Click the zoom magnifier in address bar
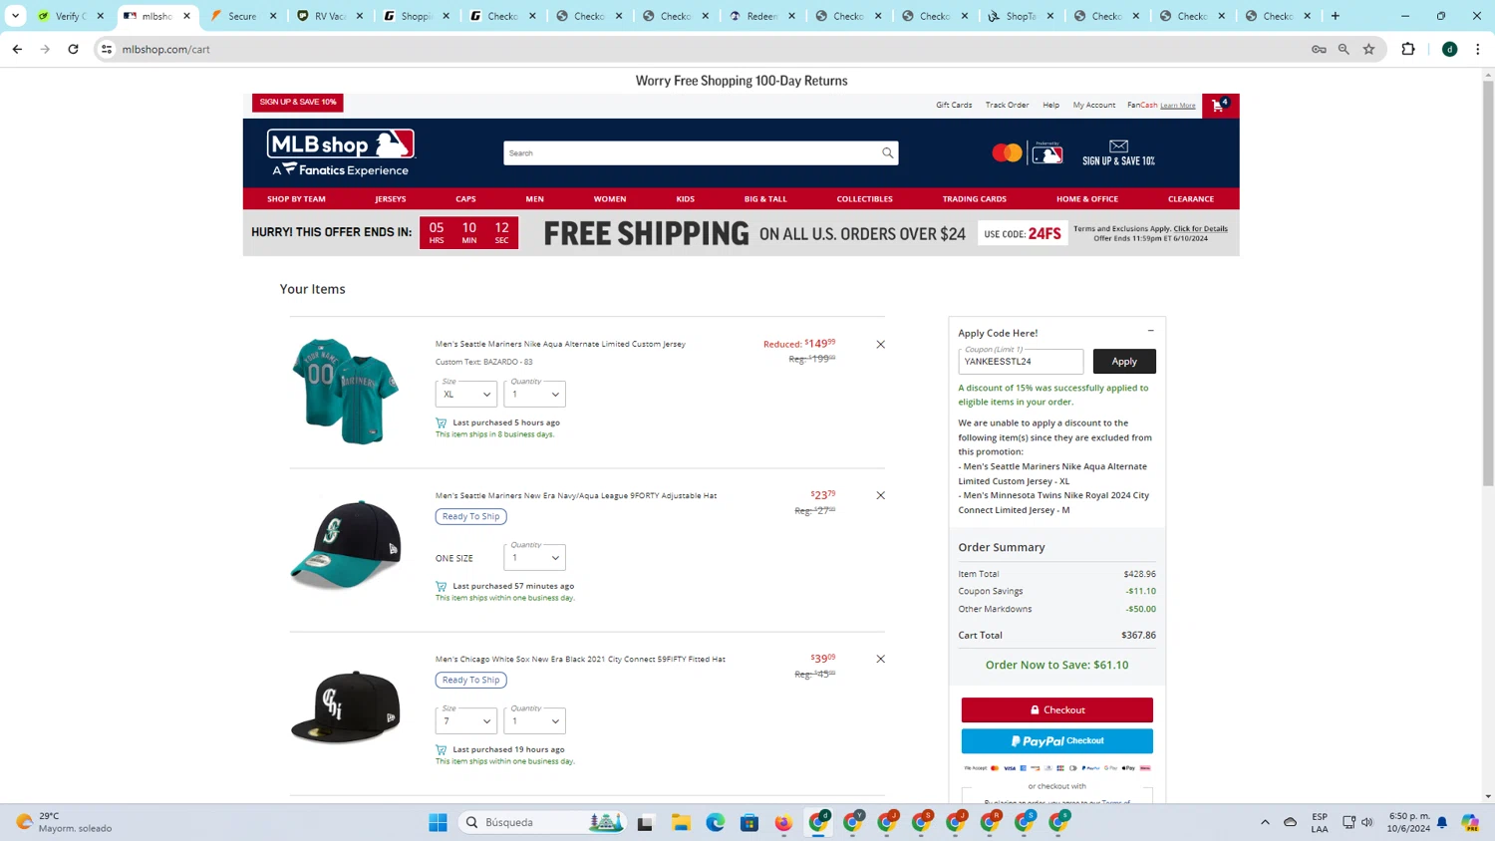Screen dimensions: 1495x841 1344,49
